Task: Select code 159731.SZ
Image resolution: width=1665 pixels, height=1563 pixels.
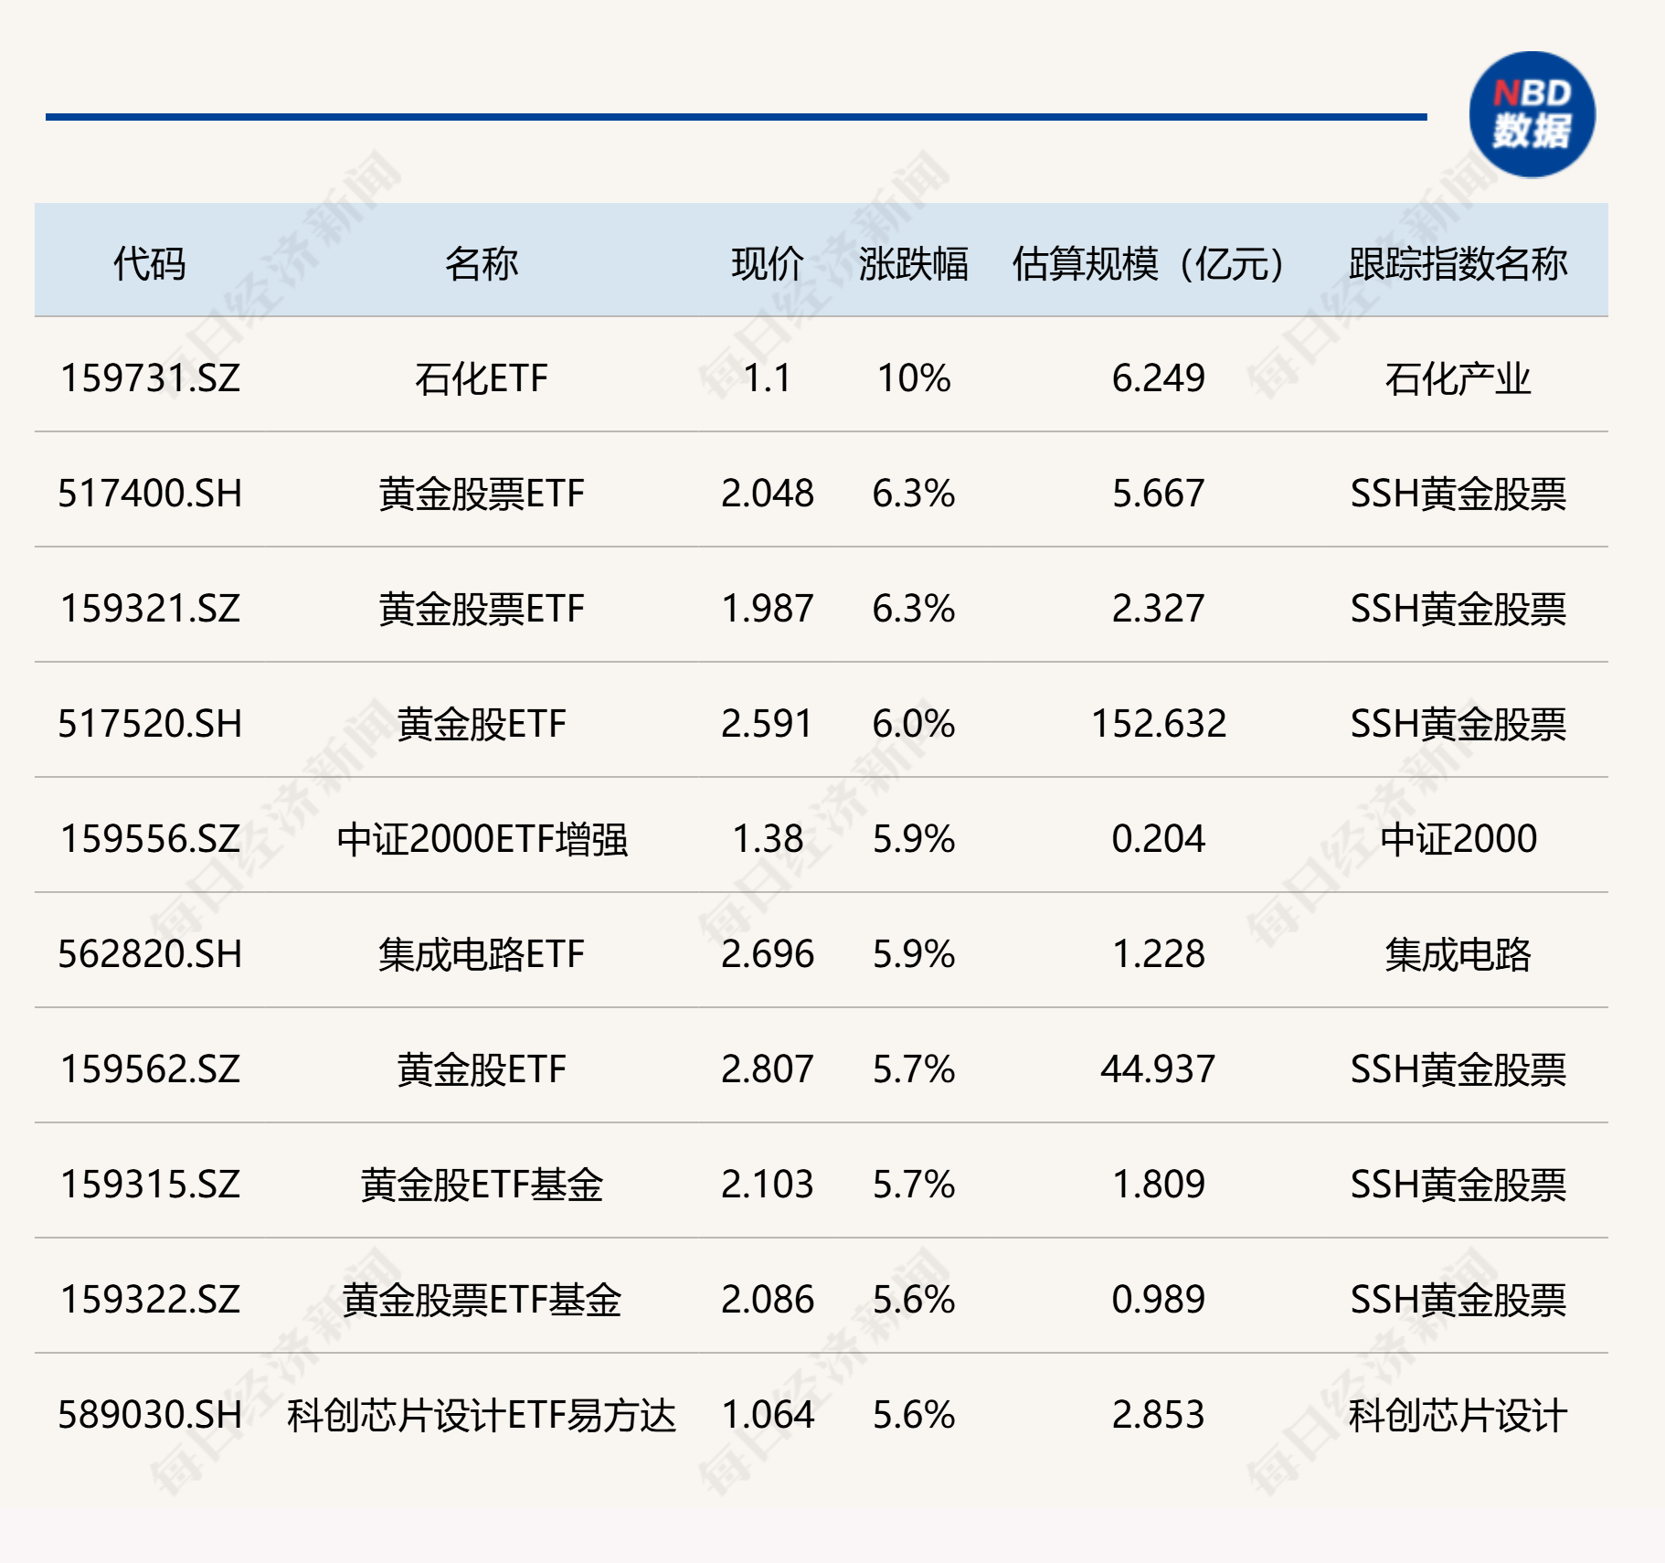Action: [x=151, y=377]
